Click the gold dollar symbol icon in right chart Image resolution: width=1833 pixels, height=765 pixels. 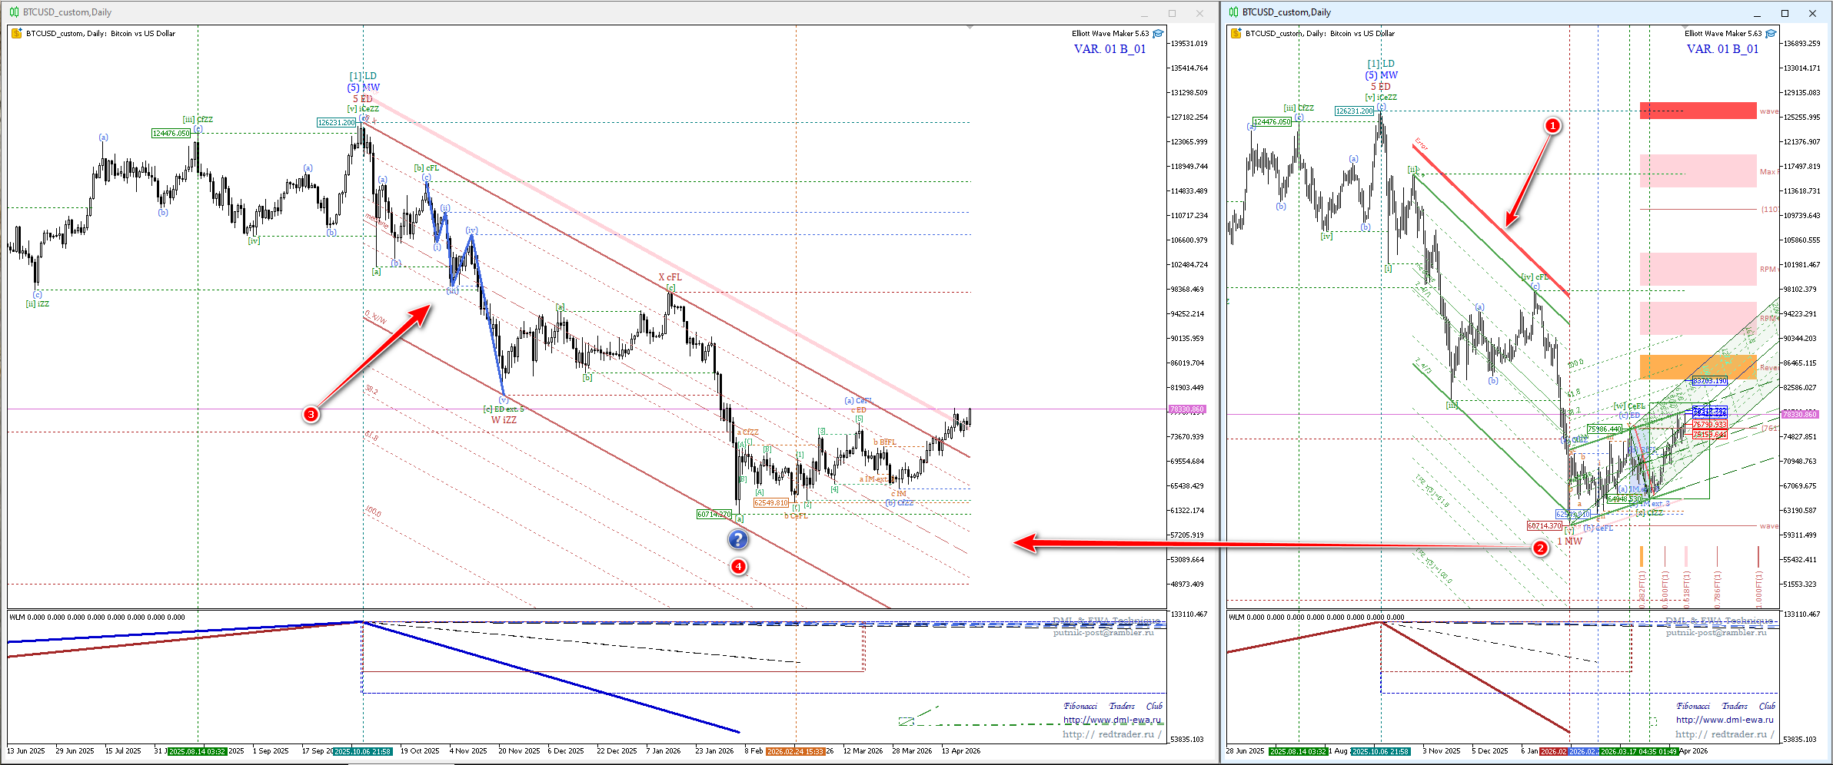(1236, 34)
